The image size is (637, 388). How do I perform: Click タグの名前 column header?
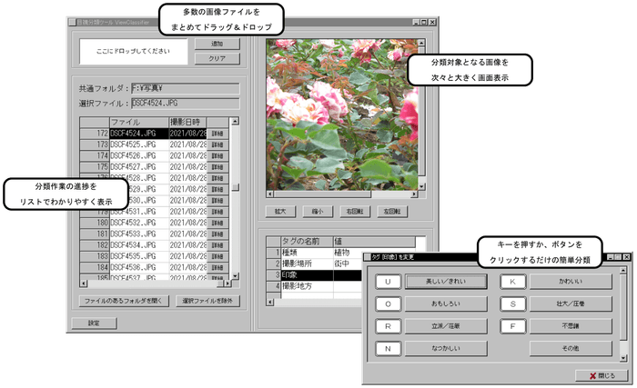tap(307, 242)
